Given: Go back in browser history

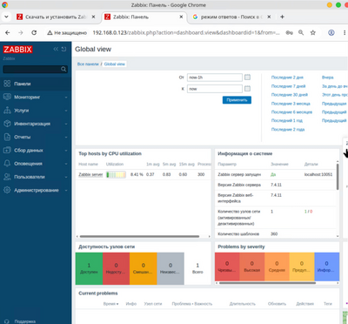Looking at the screenshot, I should point(8,33).
